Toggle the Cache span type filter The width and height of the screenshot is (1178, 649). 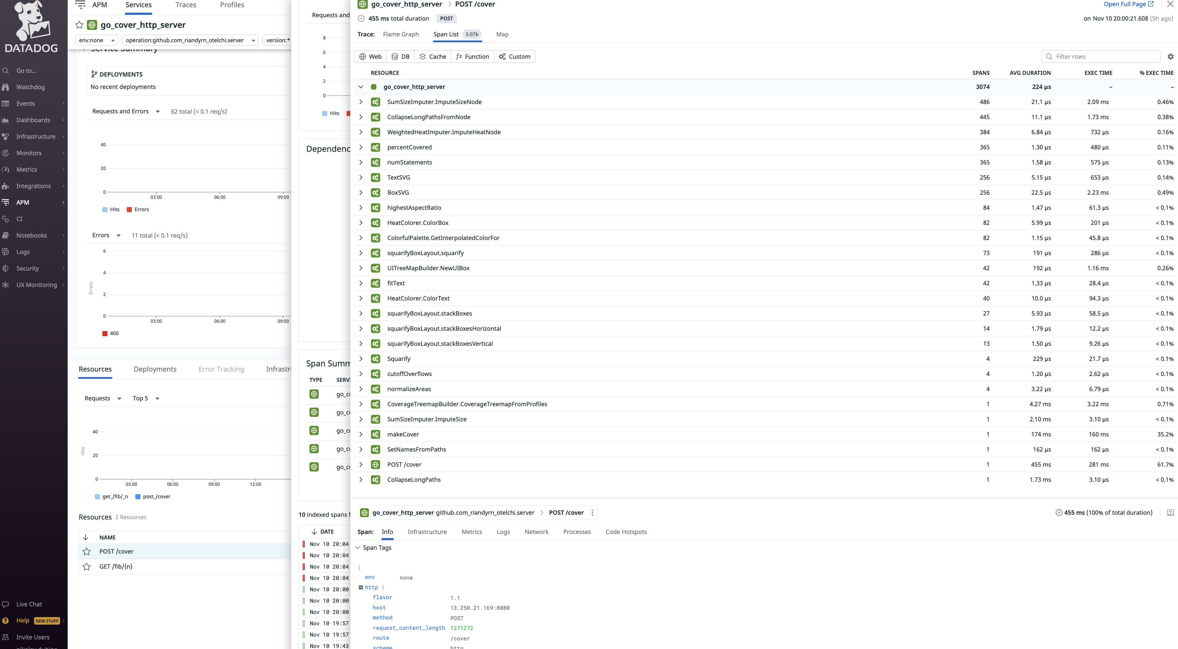click(x=432, y=57)
